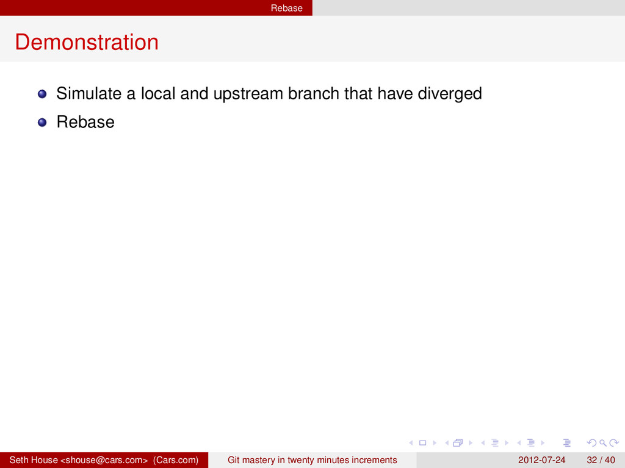This screenshot has height=468, width=625.
Task: Click the subsection navigation icon
Action: pyautogui.click(x=495, y=443)
